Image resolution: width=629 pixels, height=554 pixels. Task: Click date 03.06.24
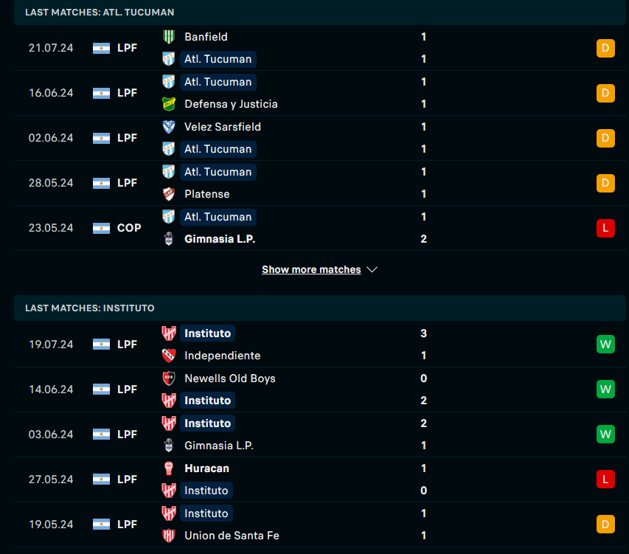(51, 434)
